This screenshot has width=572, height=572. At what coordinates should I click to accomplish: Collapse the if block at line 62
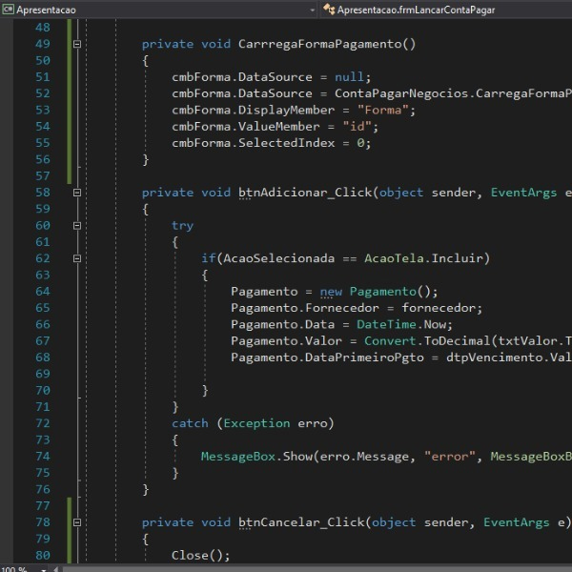(77, 258)
